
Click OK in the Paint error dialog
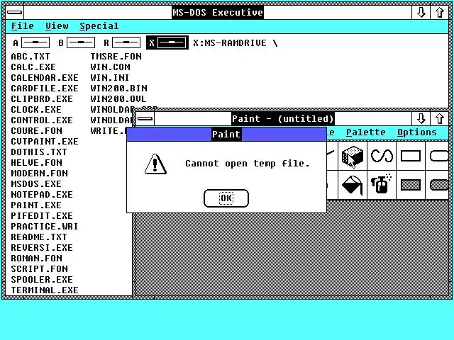click(x=226, y=198)
